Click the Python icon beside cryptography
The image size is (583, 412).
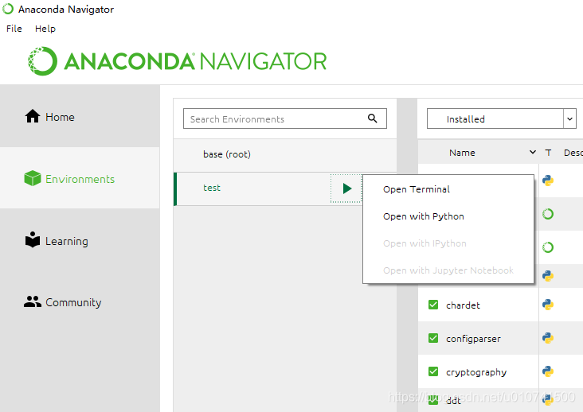coord(548,371)
